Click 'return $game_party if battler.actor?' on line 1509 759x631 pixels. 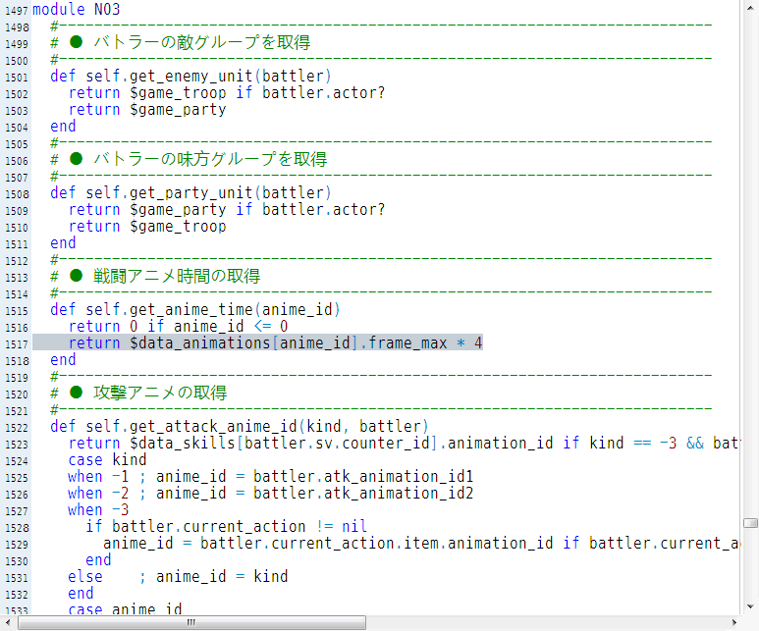click(x=227, y=210)
